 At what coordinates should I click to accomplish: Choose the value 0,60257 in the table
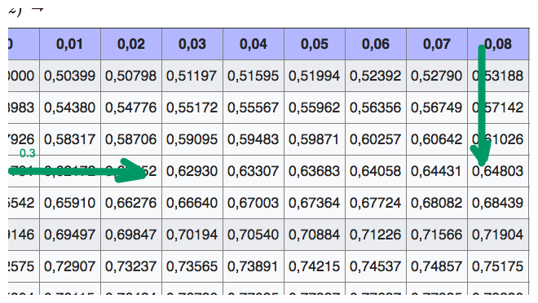(375, 139)
